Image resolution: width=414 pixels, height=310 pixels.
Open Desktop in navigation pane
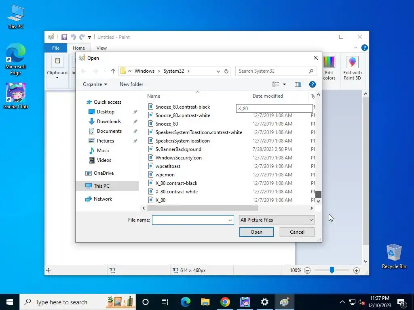[106, 112]
